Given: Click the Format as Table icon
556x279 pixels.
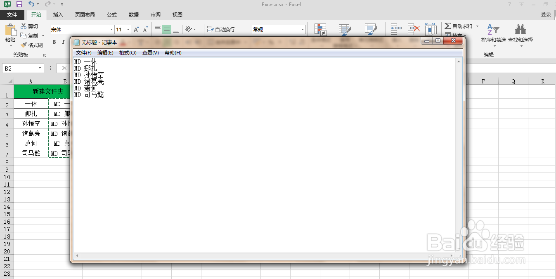Looking at the screenshot, I should point(345,29).
